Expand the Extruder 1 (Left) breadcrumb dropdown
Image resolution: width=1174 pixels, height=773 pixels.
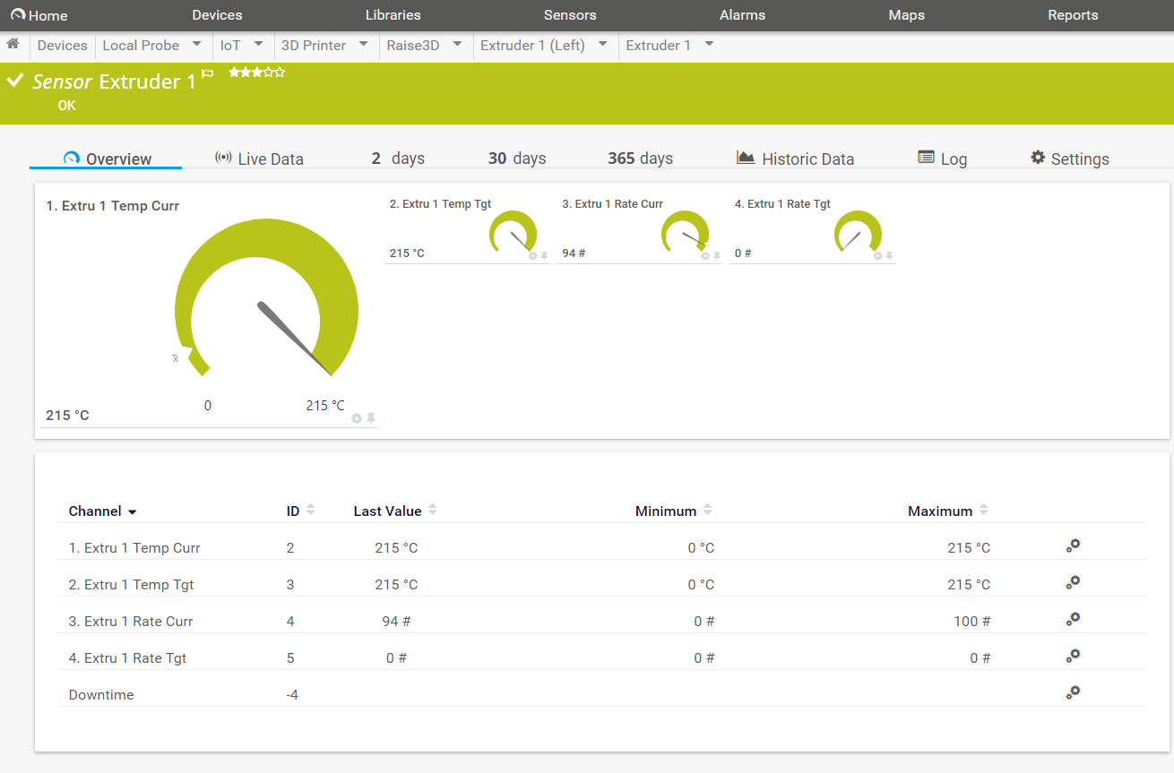[x=602, y=43]
